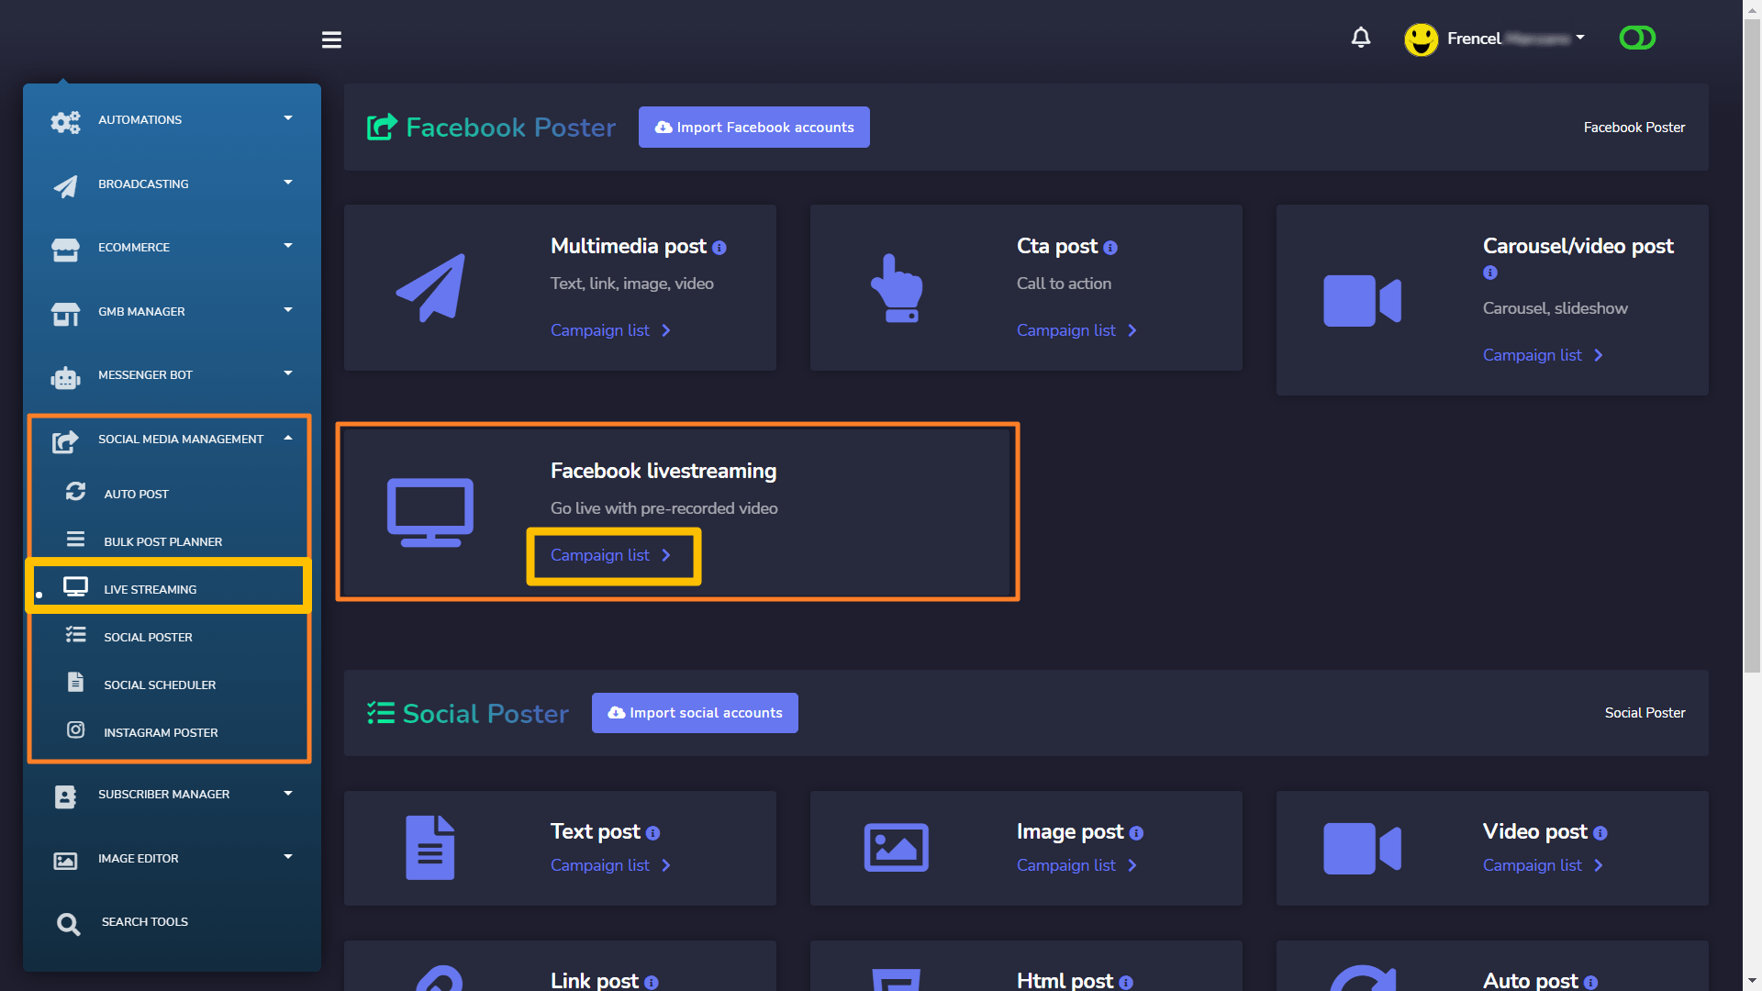Click the page vertical scrollbar
The height and width of the screenshot is (991, 1762).
pos(1752,347)
